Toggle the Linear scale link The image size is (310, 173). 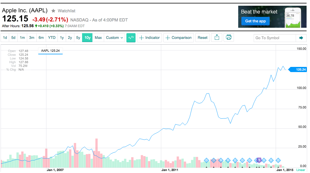[x=301, y=170]
